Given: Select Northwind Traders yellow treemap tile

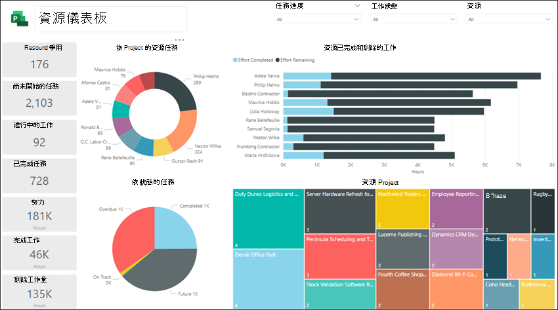Looking at the screenshot, I should point(402,209).
